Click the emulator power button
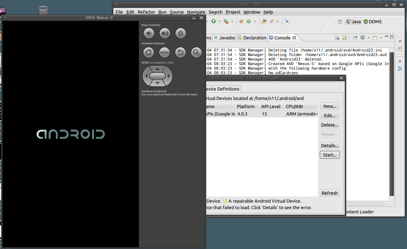The height and width of the screenshot is (249, 407). coord(181,33)
